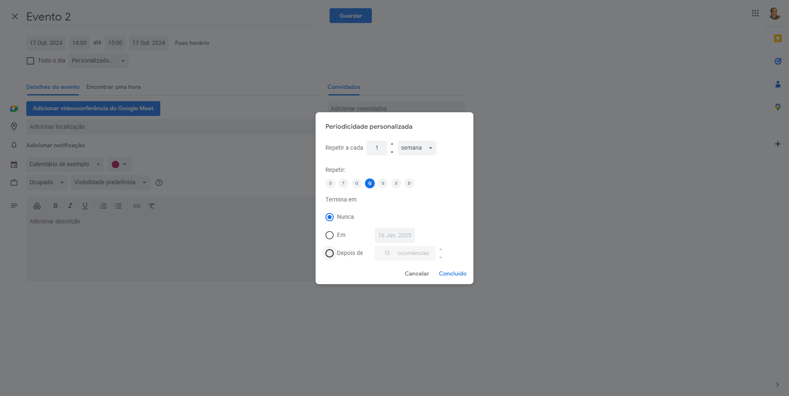Open the event color swatch picker
The height and width of the screenshot is (396, 789).
click(119, 164)
